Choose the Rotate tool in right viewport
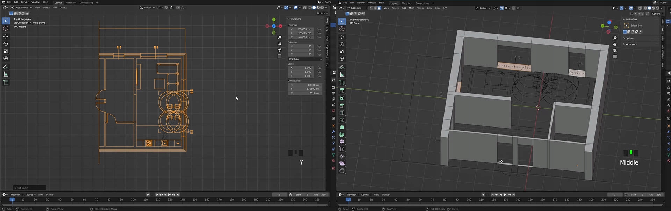The height and width of the screenshot is (211, 671). 342,44
